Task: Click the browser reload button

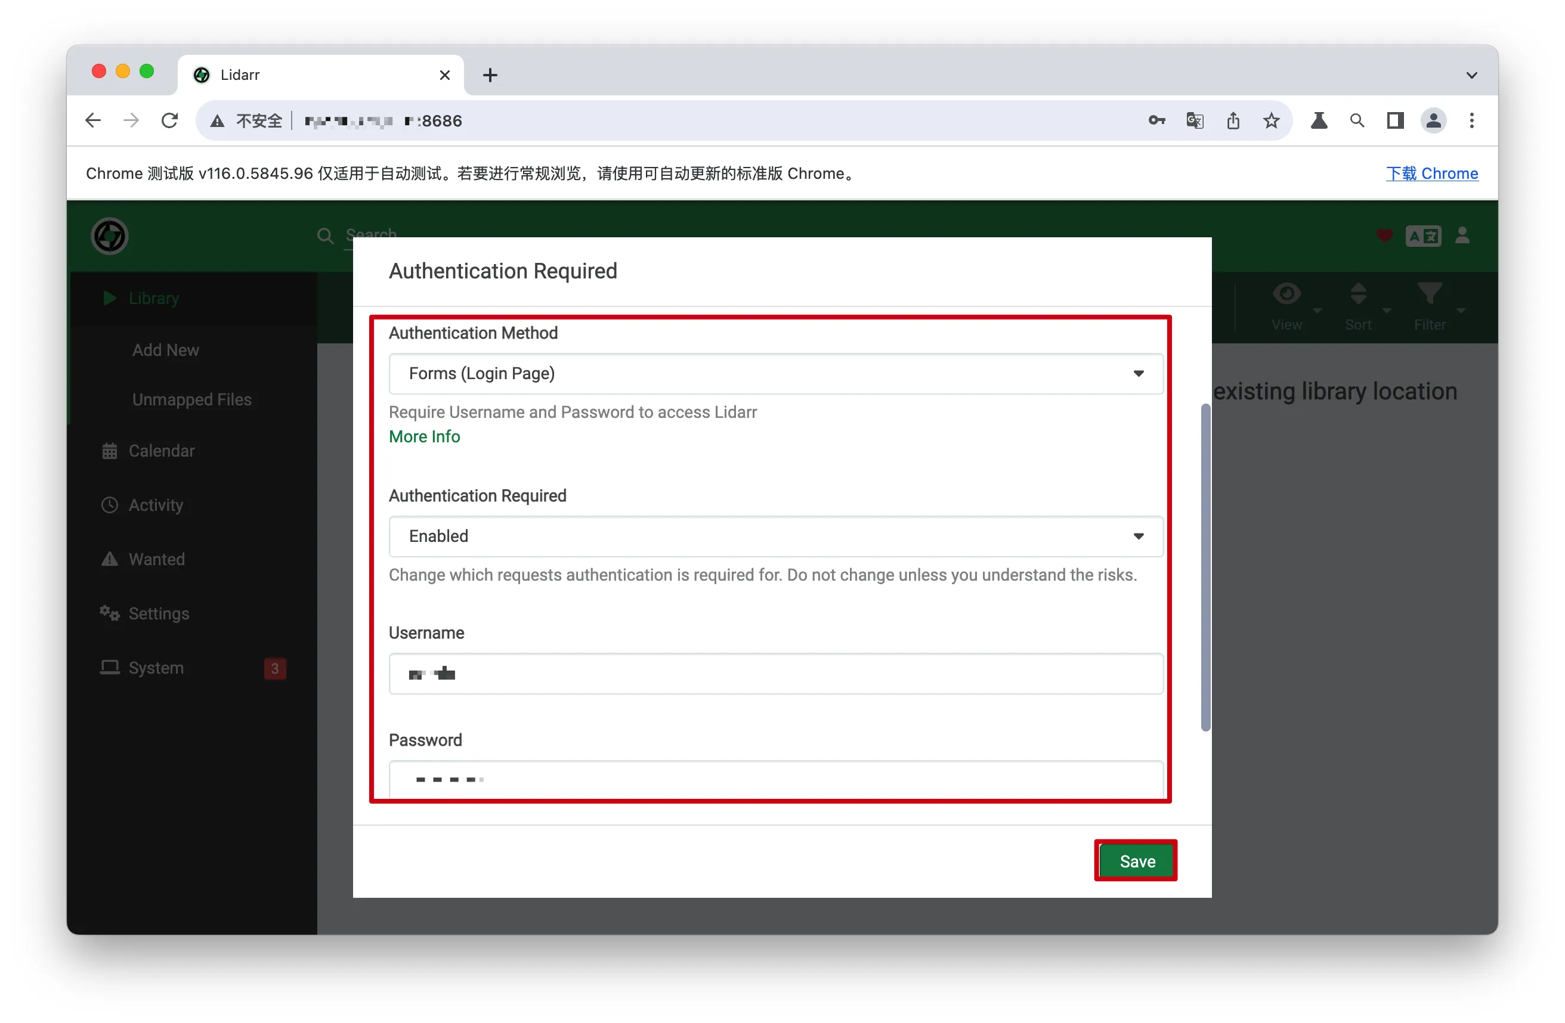Action: 169,121
